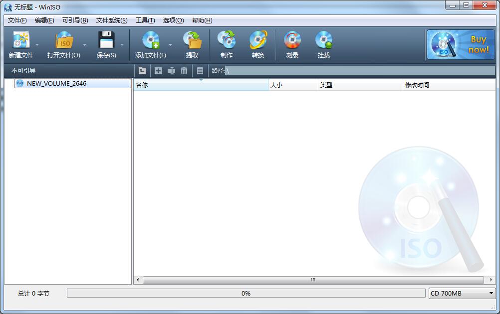Click the delete trash icon in path bar
Viewport: 500px width, 314px height.
(184, 71)
